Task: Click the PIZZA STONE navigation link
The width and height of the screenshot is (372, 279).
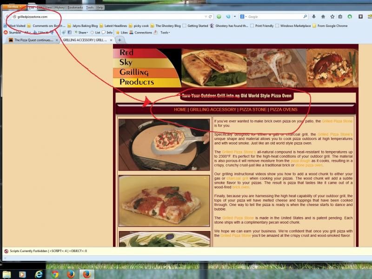Action: click(x=253, y=110)
